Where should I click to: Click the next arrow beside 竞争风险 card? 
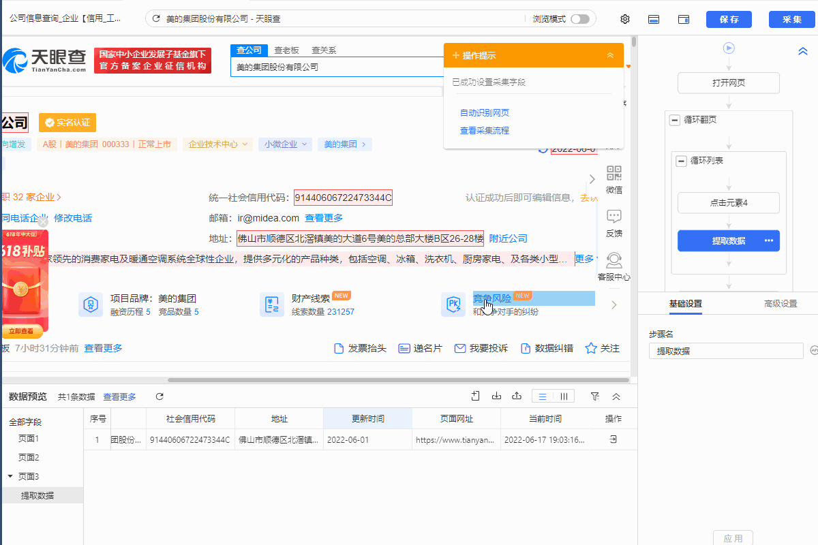(614, 305)
